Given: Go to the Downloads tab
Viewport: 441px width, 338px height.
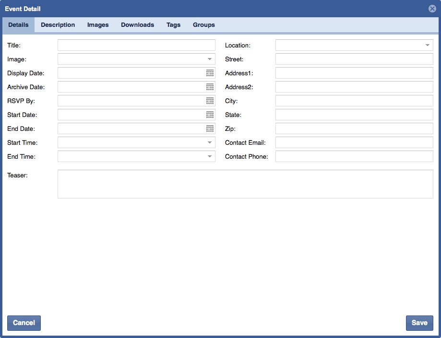Looking at the screenshot, I should tap(137, 25).
